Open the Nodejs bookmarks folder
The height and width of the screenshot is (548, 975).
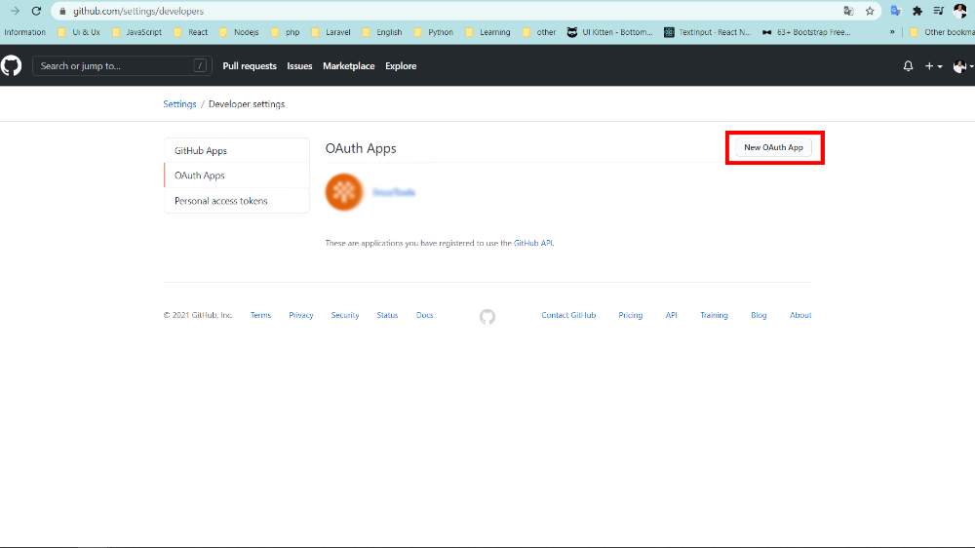pos(240,32)
